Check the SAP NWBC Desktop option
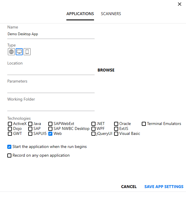Viewport: 186px width, 202px height. 50,129
